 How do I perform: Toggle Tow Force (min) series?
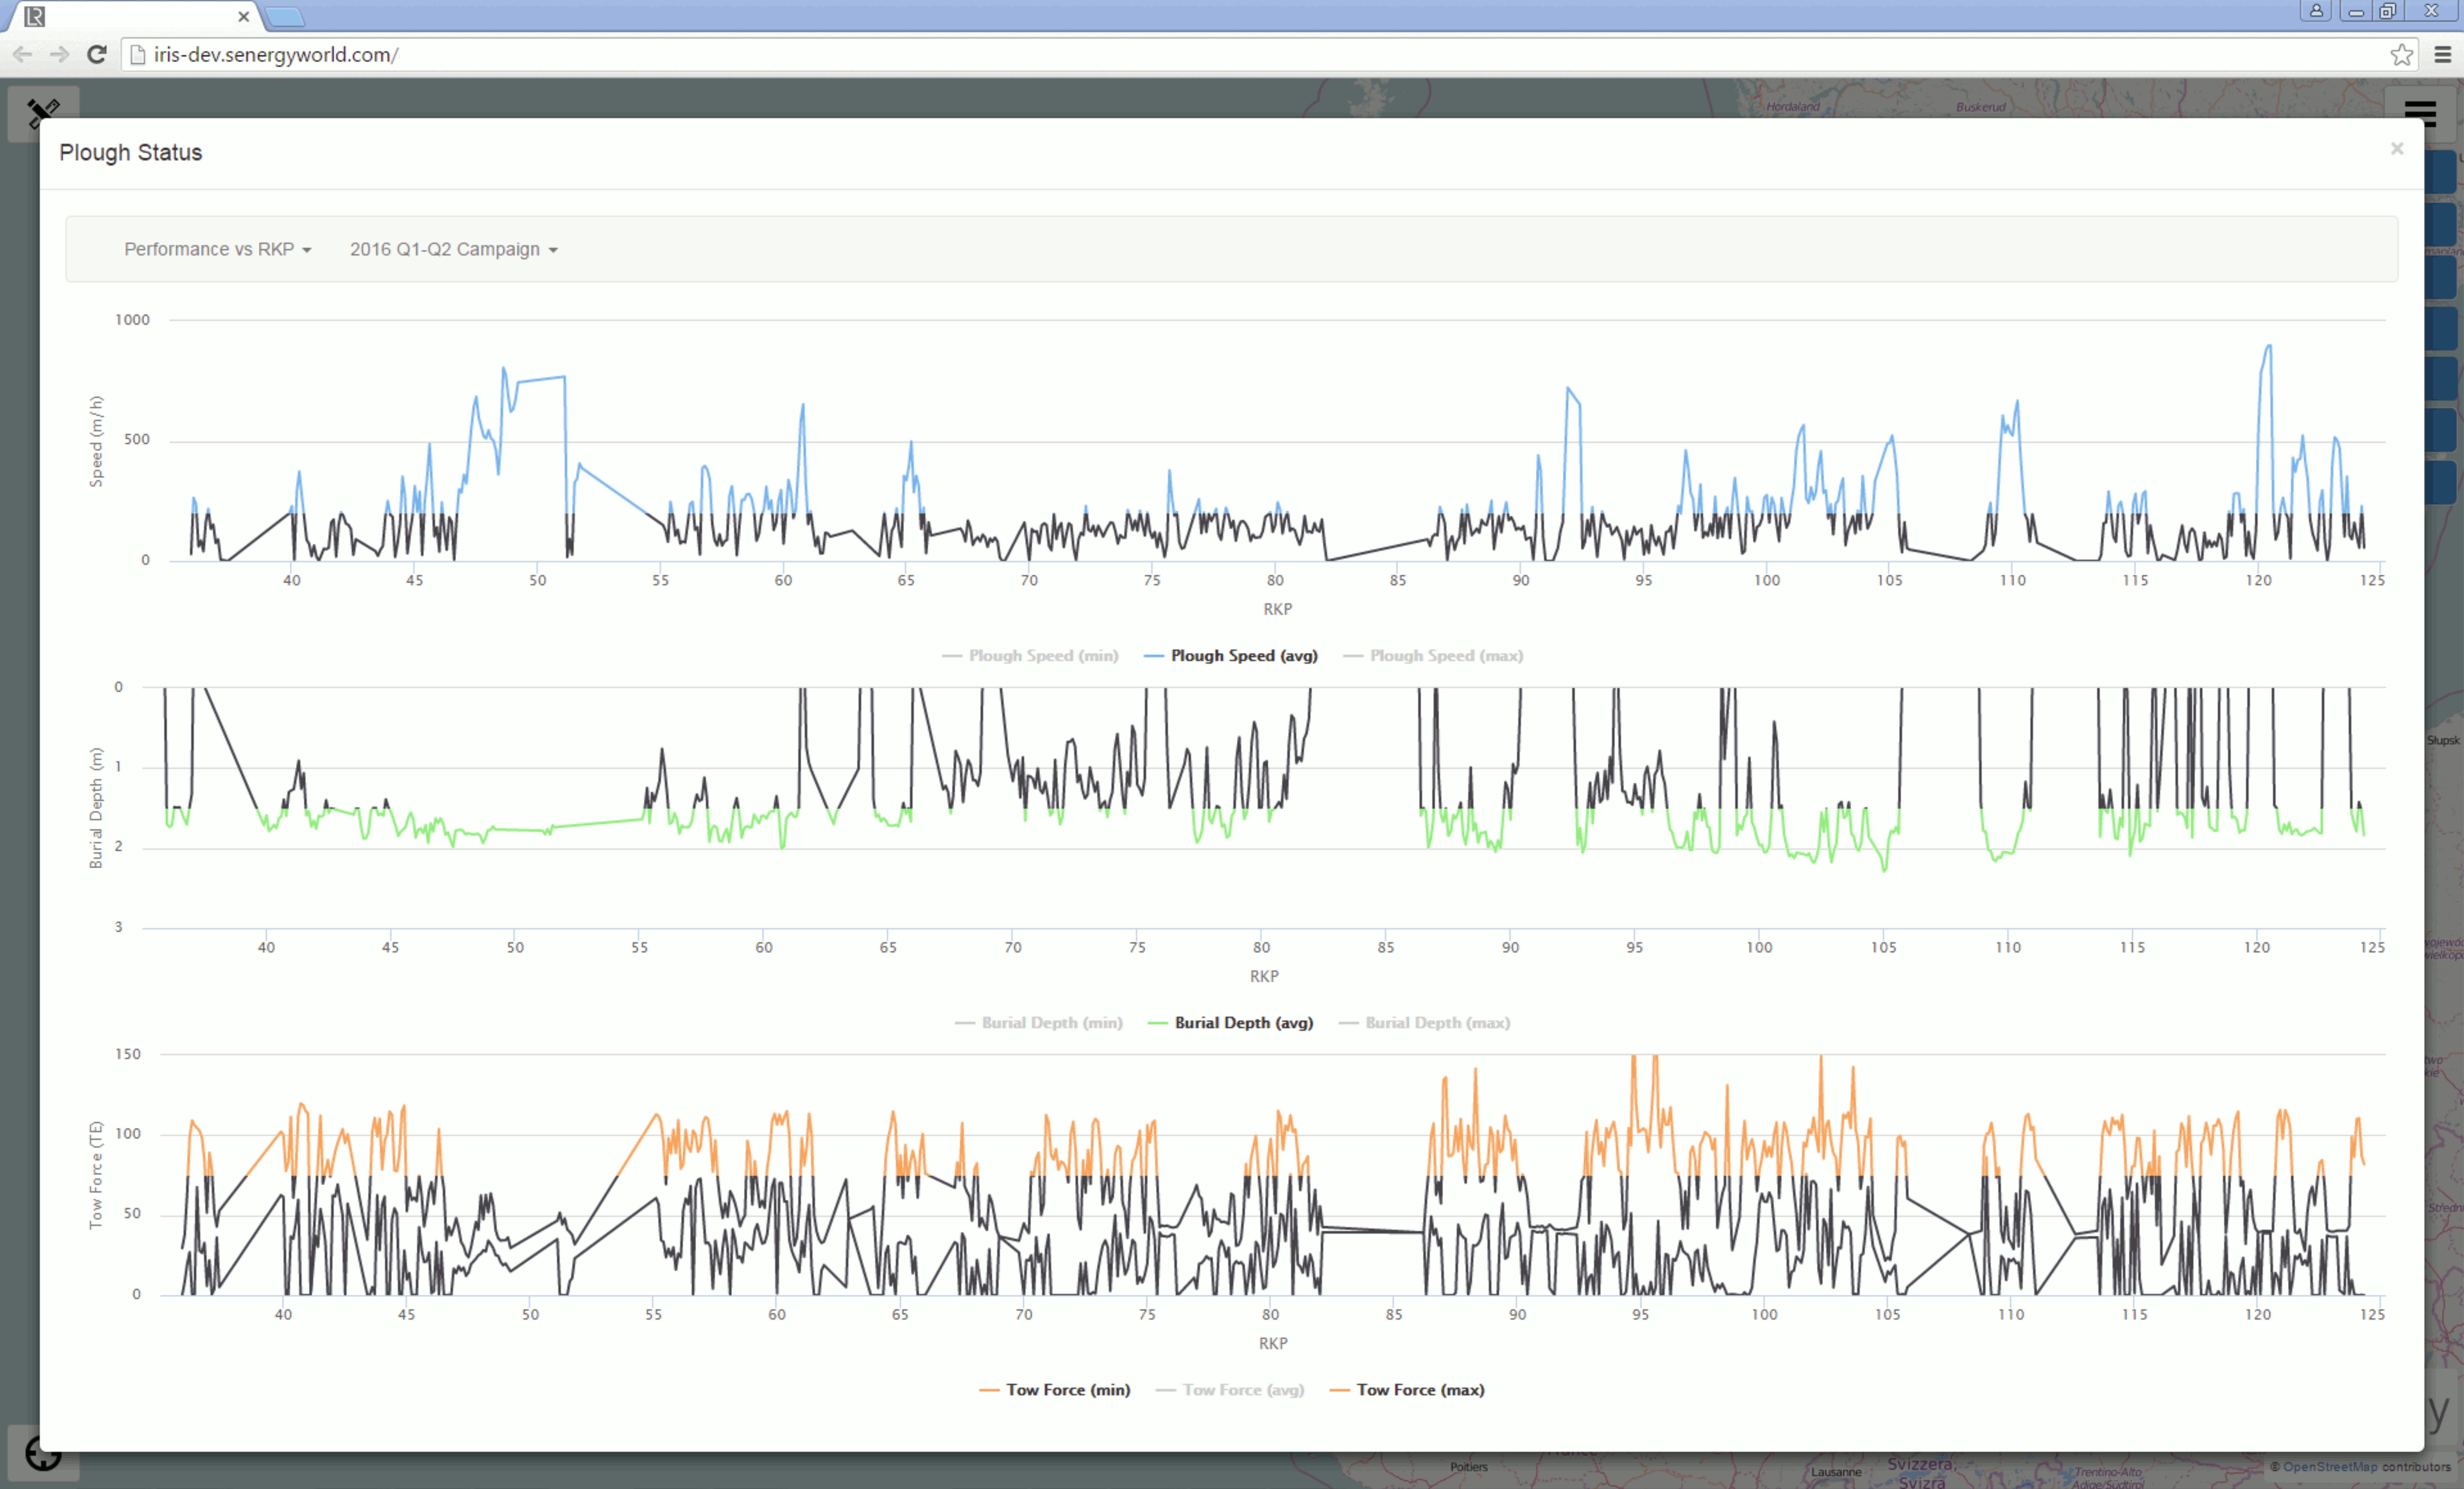click(1055, 1390)
